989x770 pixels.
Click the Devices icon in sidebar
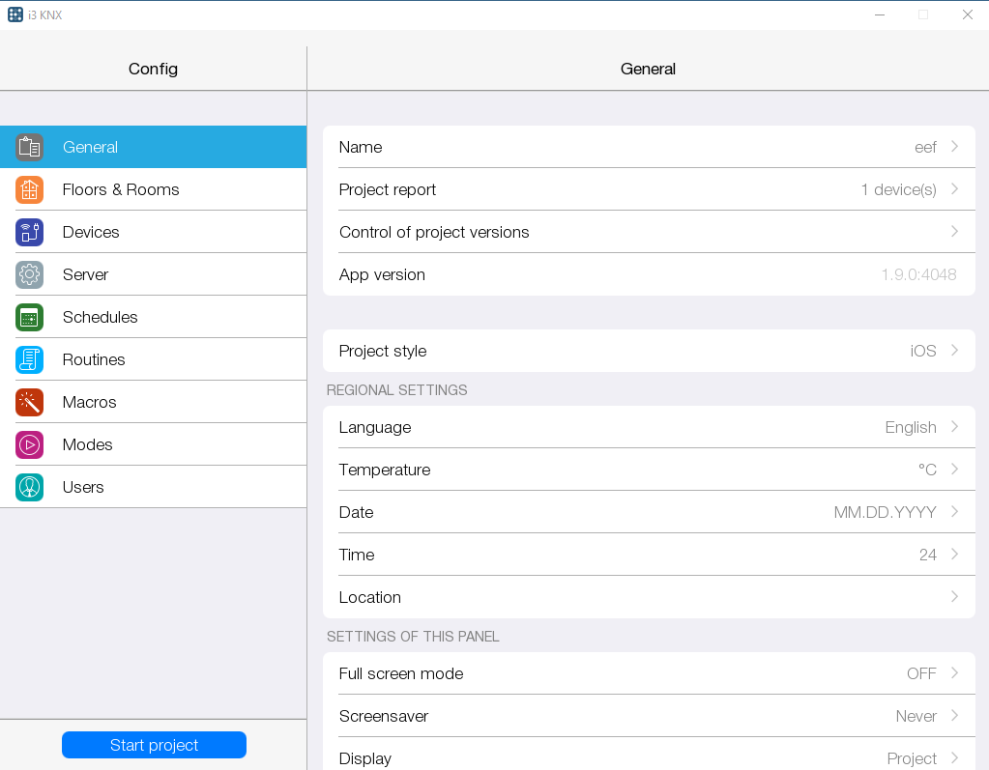tap(29, 232)
